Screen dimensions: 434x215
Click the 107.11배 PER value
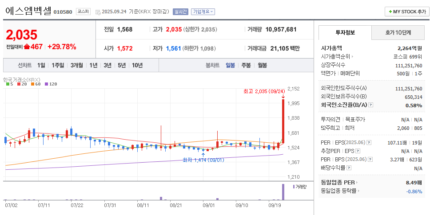tap(397, 143)
